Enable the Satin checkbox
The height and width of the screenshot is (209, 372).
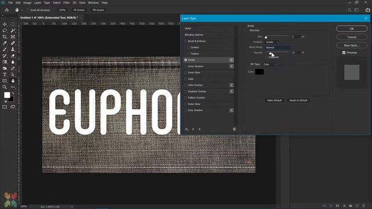point(186,79)
